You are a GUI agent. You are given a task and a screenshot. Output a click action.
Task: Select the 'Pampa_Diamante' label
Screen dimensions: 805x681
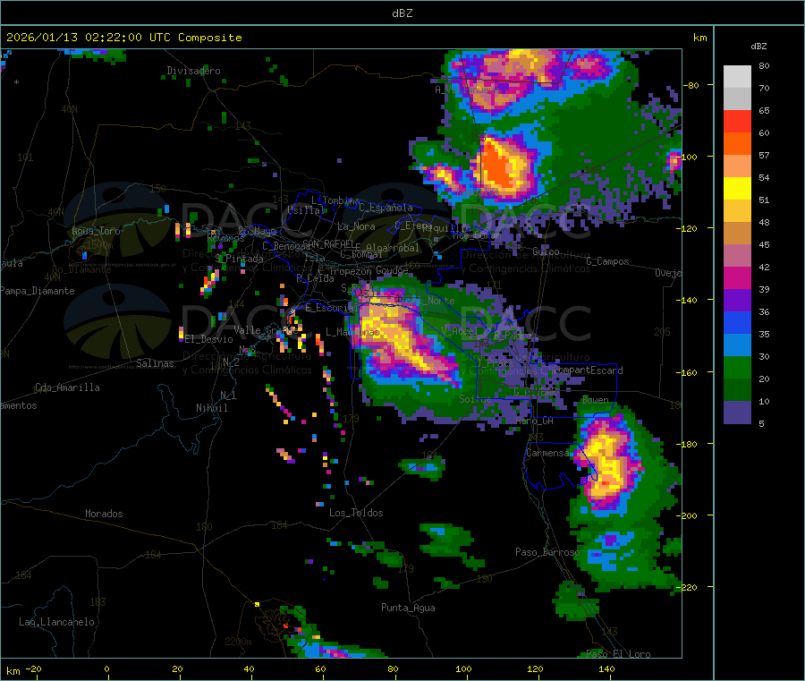(37, 291)
